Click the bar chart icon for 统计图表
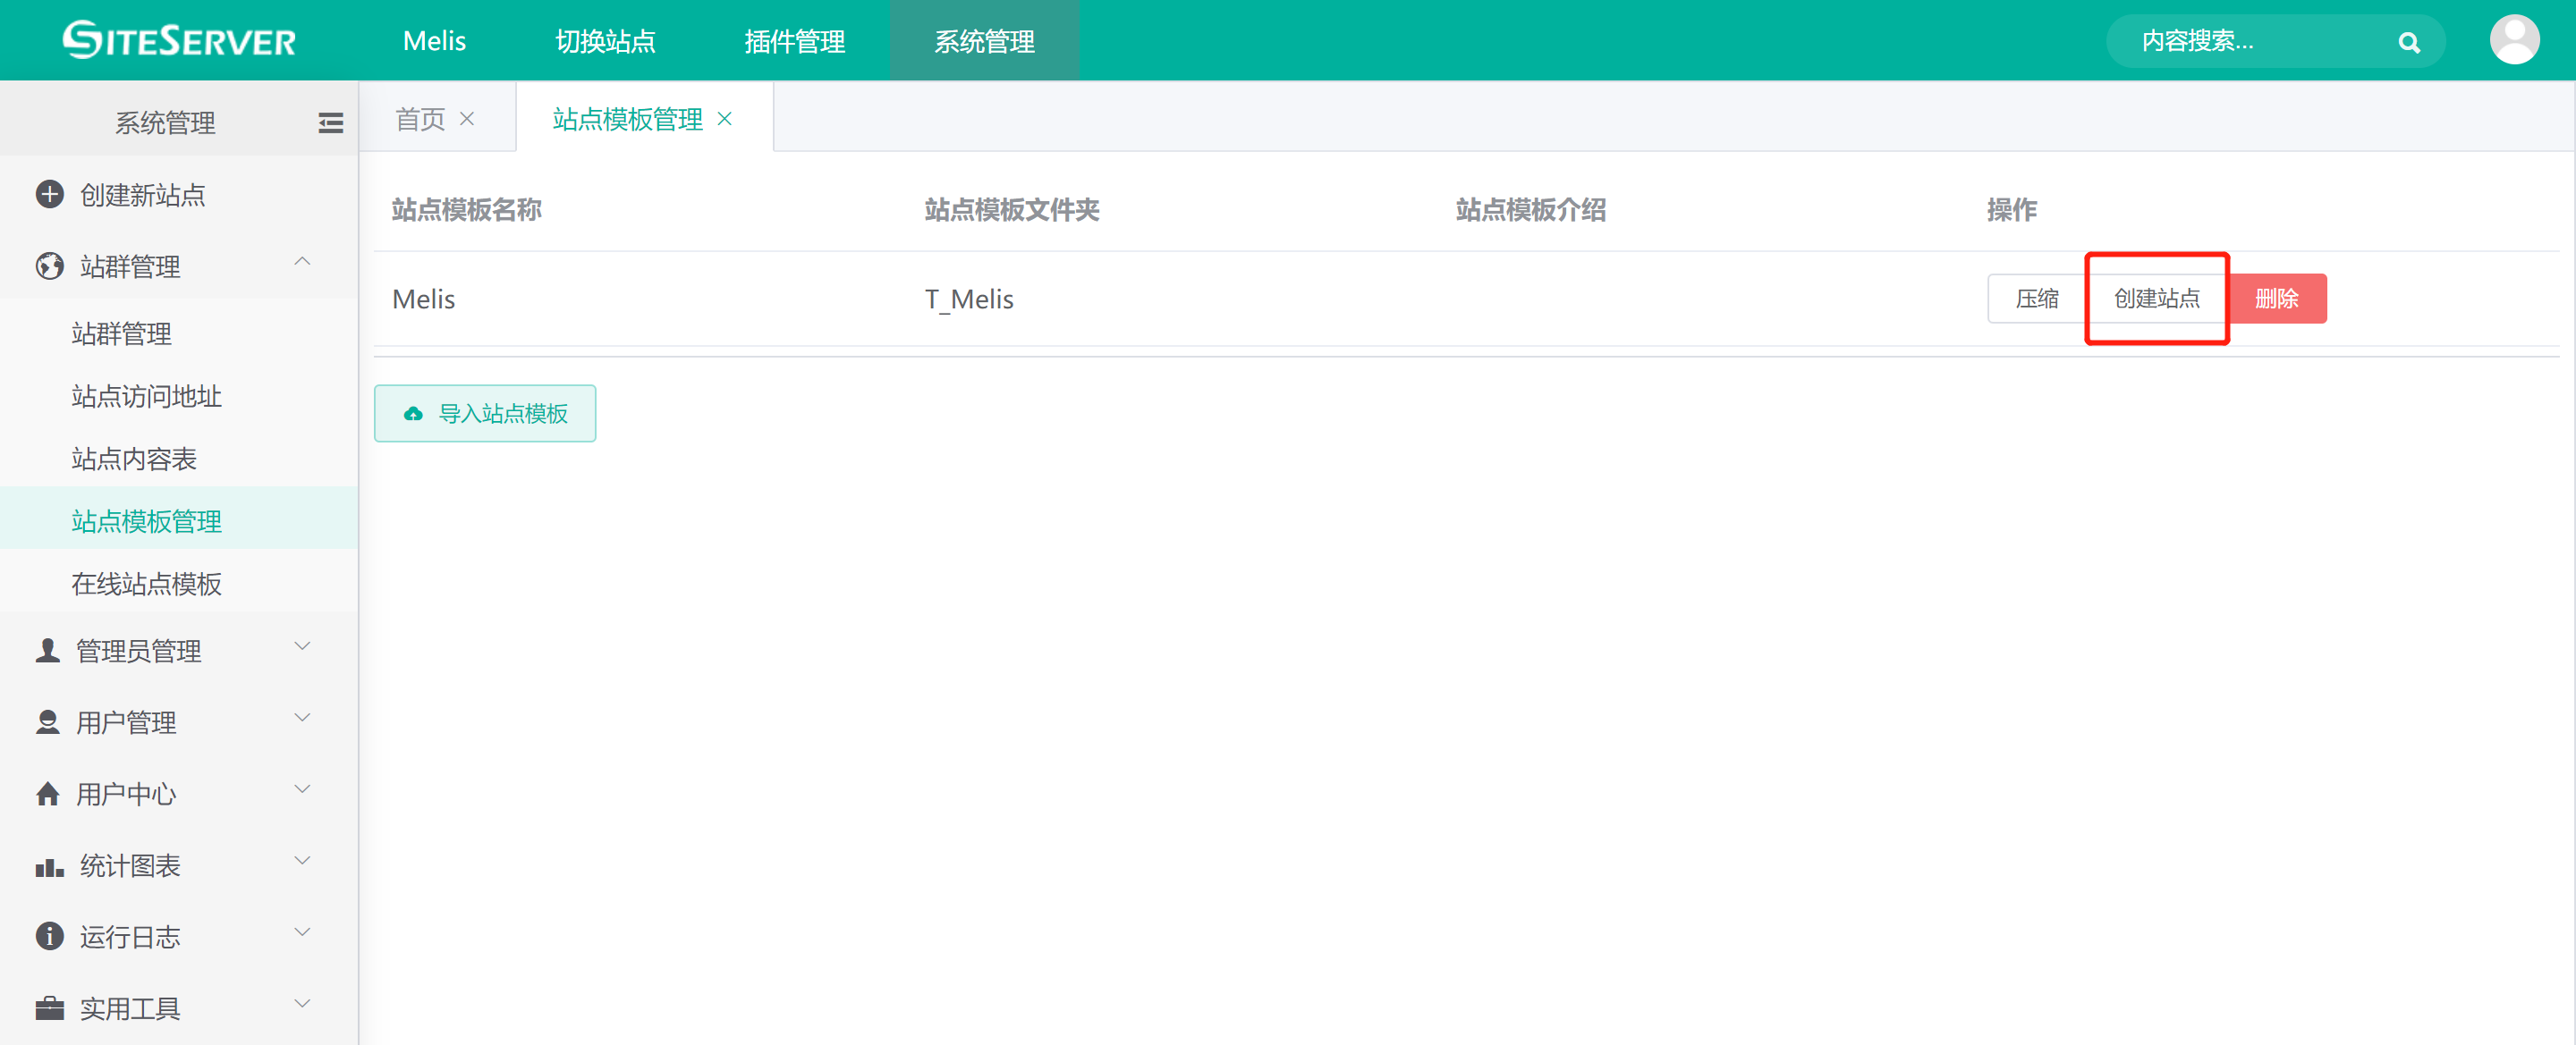 pos(49,866)
